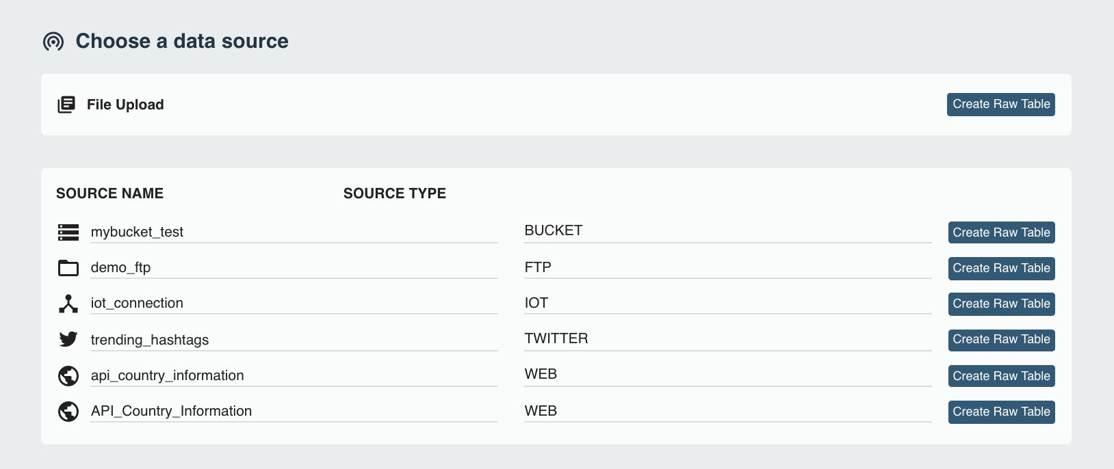Create Raw Table for iot_connection
1114x469 pixels.
(1001, 304)
